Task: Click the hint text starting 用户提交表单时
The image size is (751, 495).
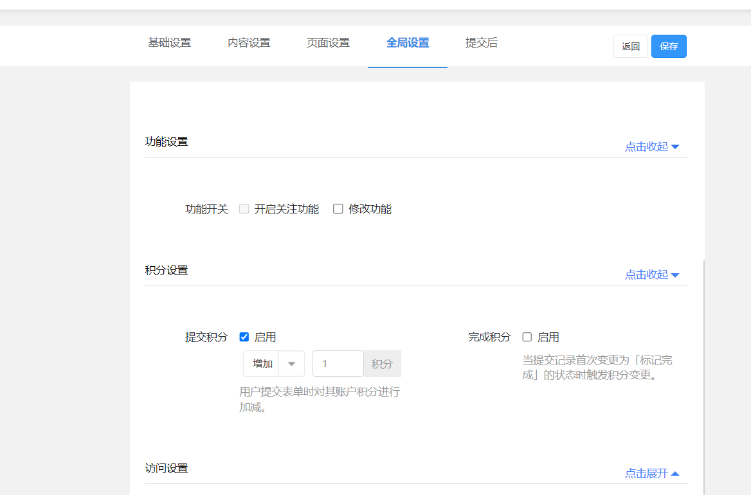Action: tap(320, 399)
